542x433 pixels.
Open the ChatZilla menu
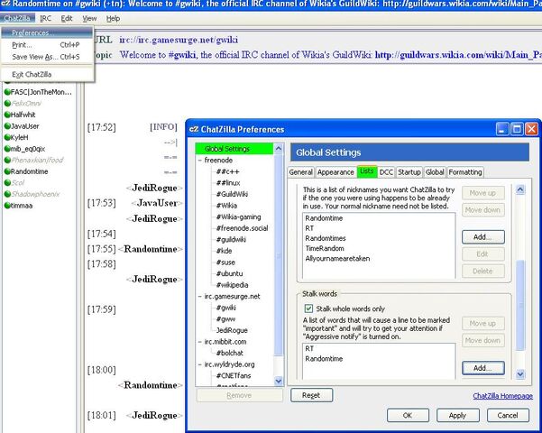17,18
